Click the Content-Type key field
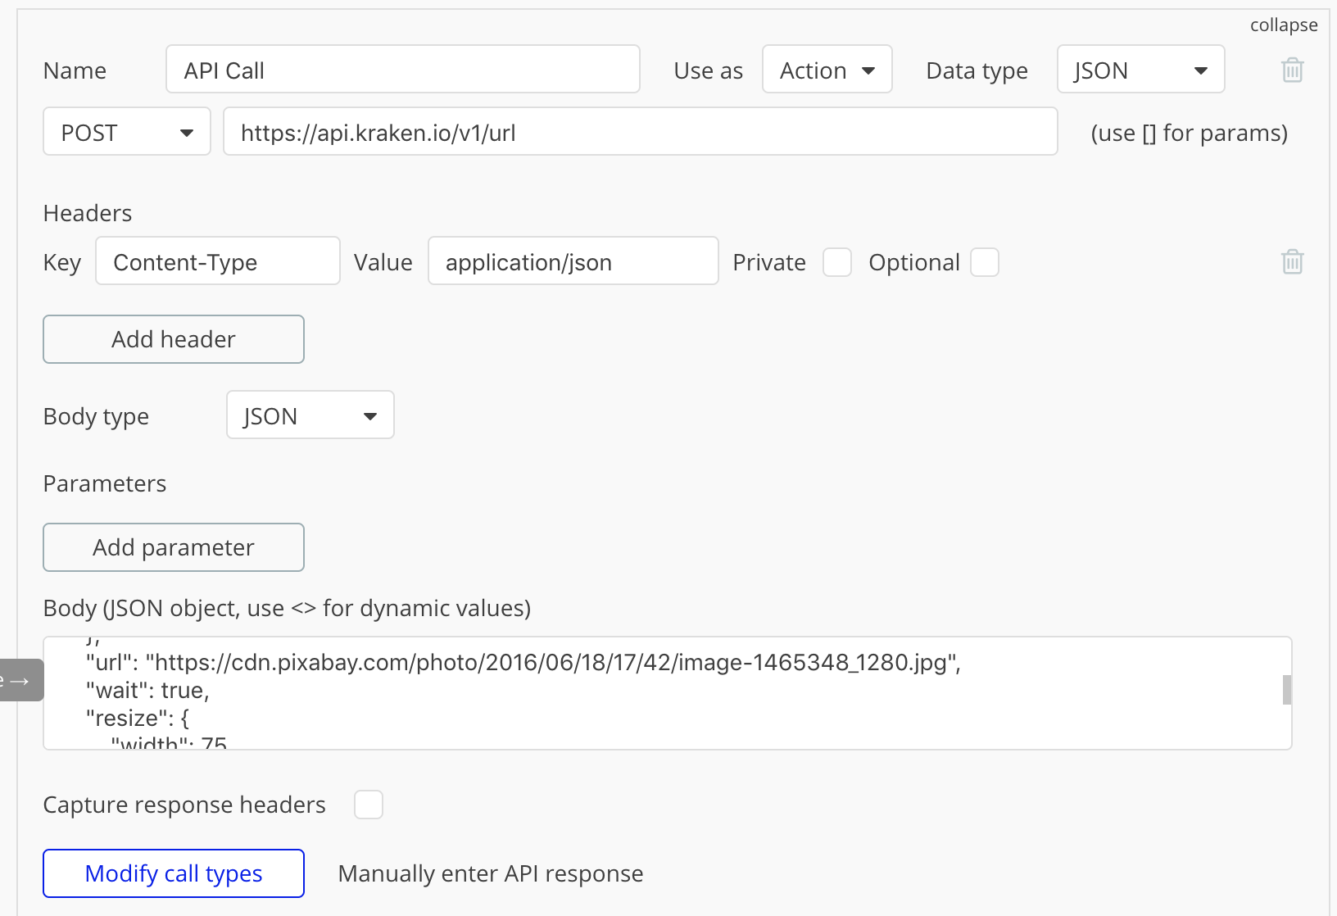Image resolution: width=1337 pixels, height=916 pixels. click(x=218, y=261)
